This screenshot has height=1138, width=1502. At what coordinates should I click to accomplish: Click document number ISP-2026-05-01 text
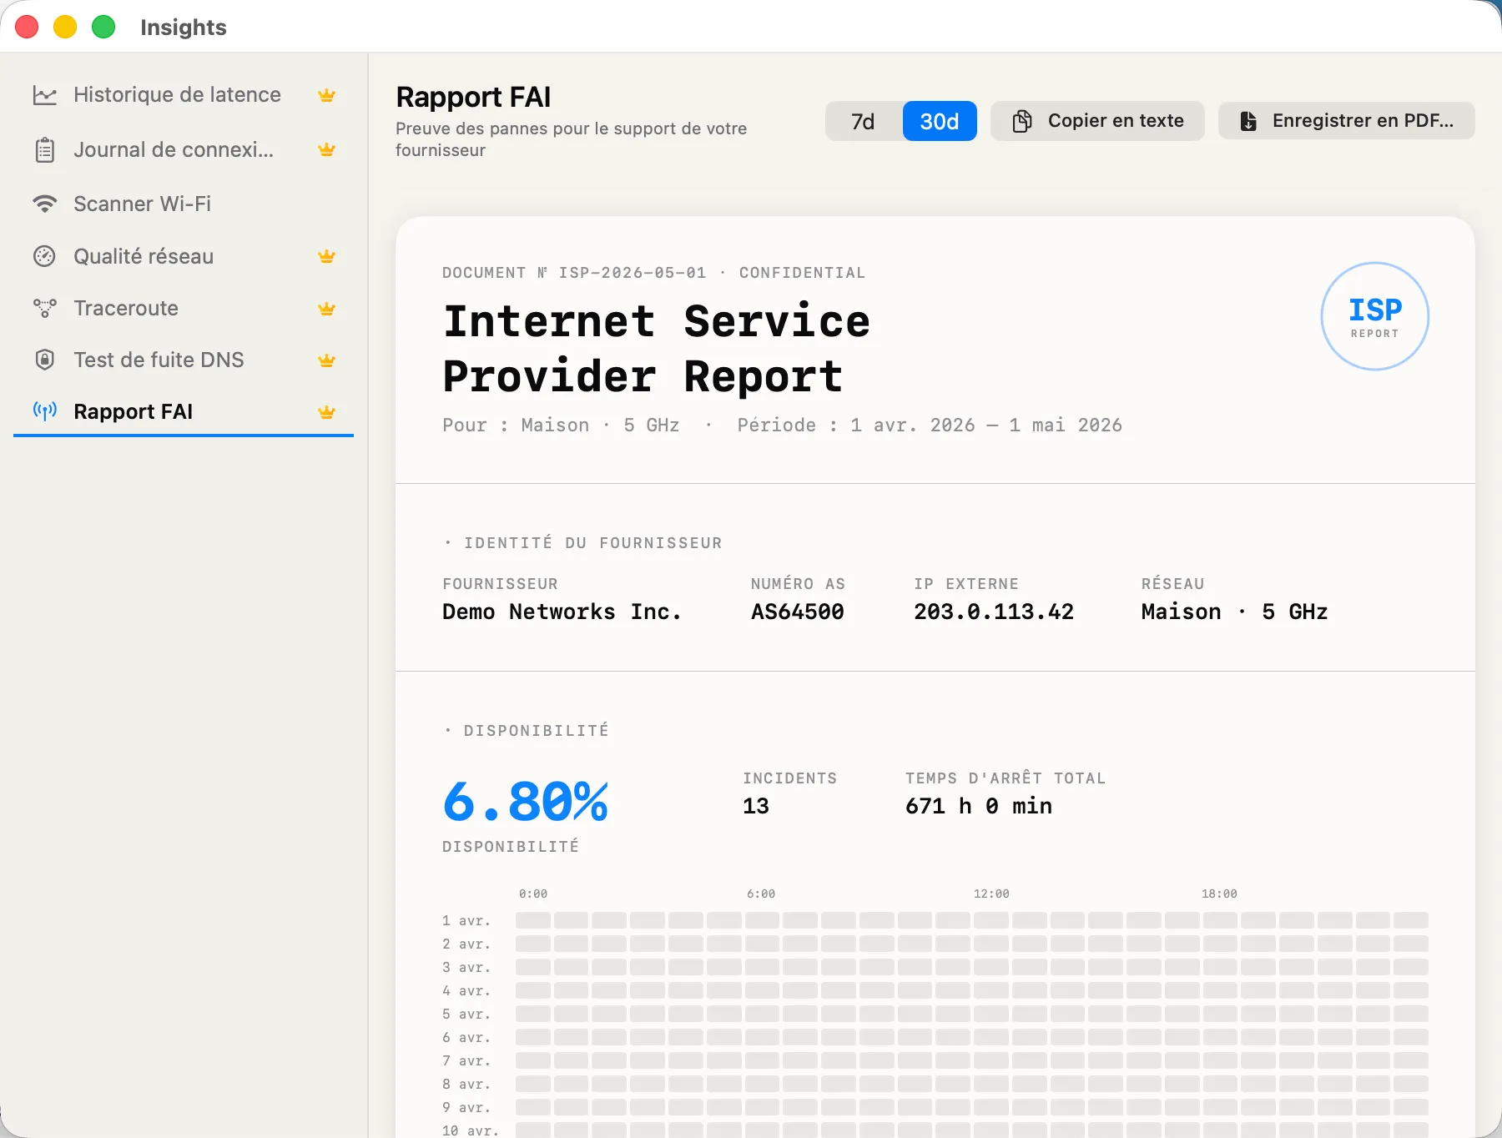[633, 273]
